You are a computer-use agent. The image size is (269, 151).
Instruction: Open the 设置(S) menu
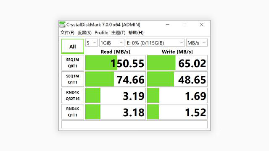[x=84, y=33]
